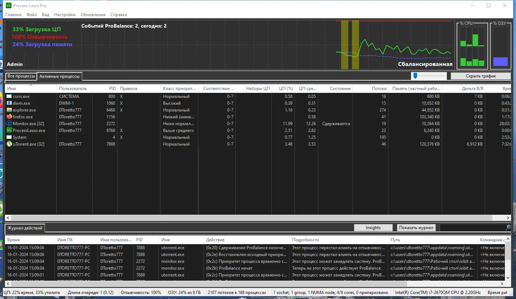Sort processes by the ЦП (%) column
Image resolution: width=516 pixels, height=299 pixels.
[283, 89]
